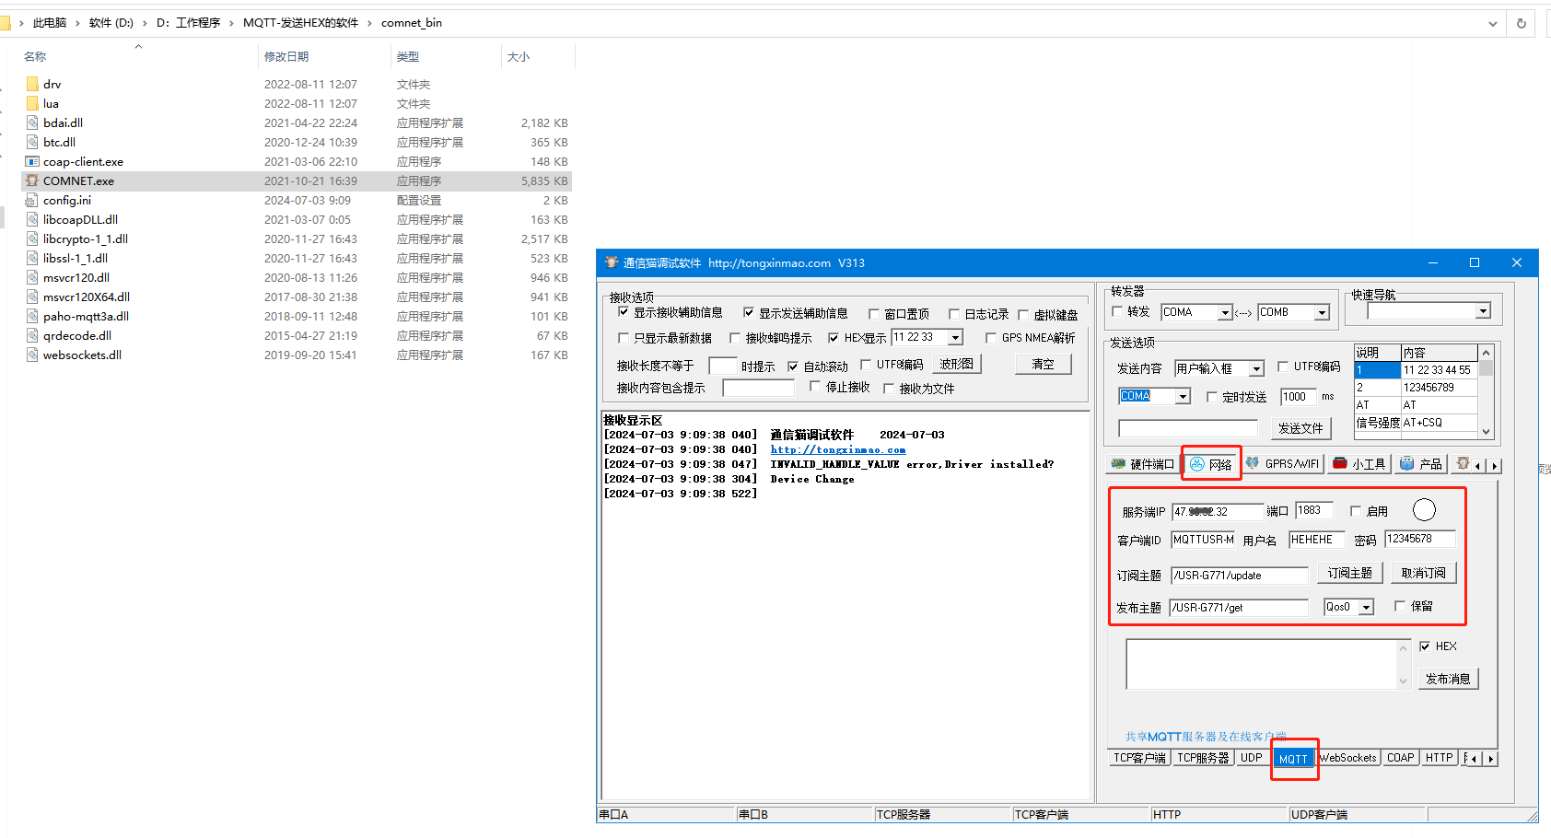Open the 用户输入框 send content dropdown

[x=1256, y=368]
